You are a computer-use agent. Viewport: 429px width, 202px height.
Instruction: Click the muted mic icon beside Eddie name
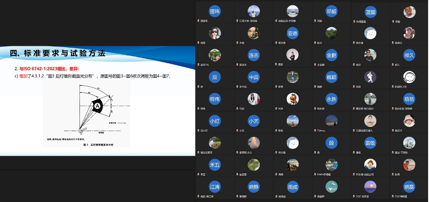[x=315, y=174]
